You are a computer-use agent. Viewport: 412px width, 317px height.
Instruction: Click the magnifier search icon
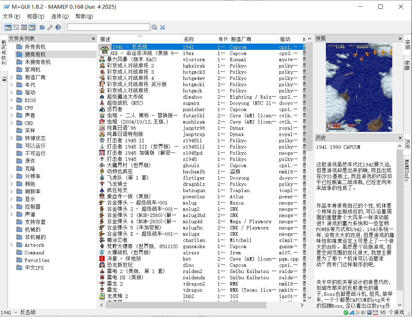pos(154,27)
